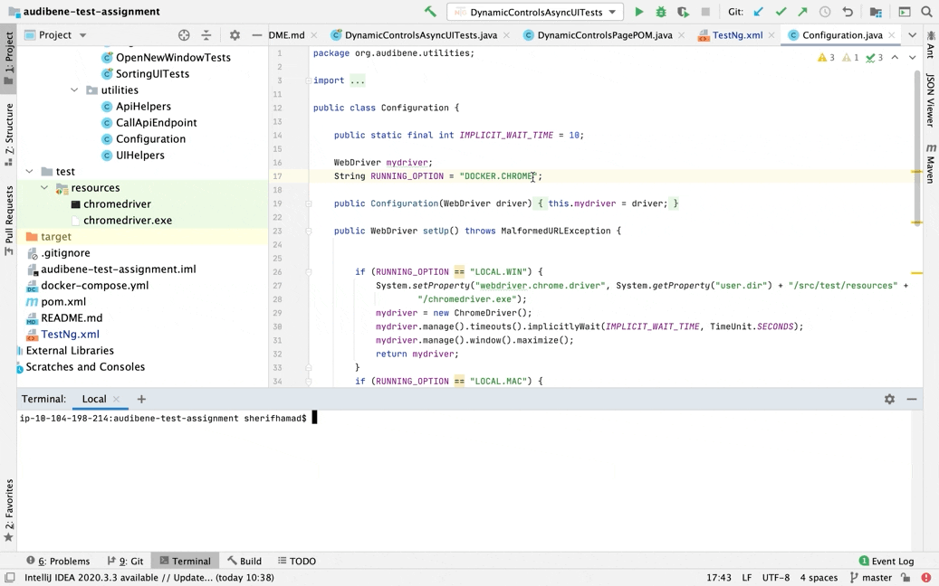Fold the setUp method at line 23
Image resolution: width=939 pixels, height=586 pixels.
[x=309, y=231]
